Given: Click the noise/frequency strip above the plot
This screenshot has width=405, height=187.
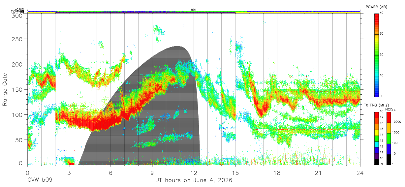Looking at the screenshot, I should [194, 12].
